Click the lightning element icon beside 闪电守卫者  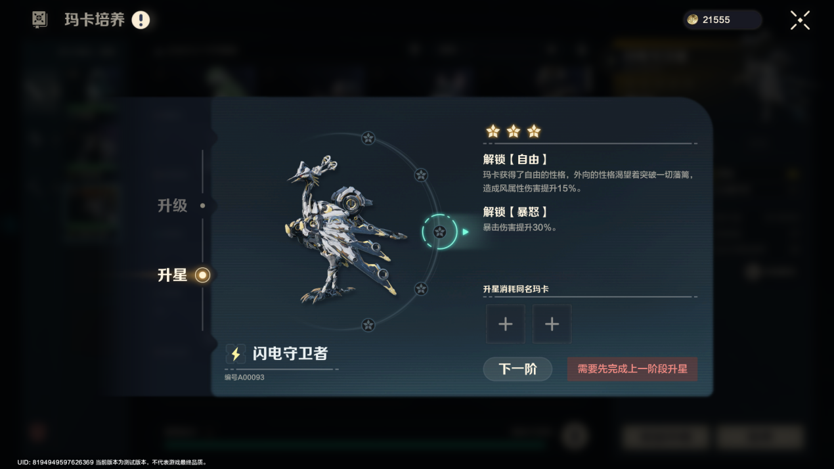point(235,353)
